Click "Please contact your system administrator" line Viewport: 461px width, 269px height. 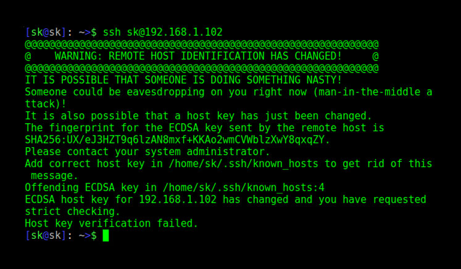point(147,151)
